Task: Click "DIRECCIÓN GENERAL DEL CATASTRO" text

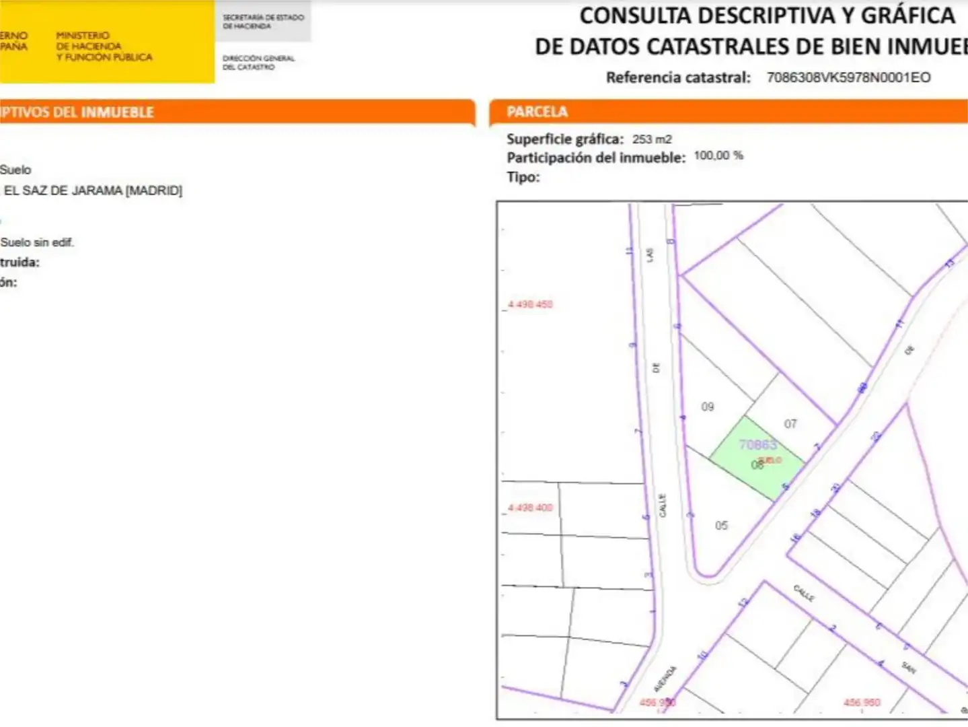Action: click(x=259, y=63)
